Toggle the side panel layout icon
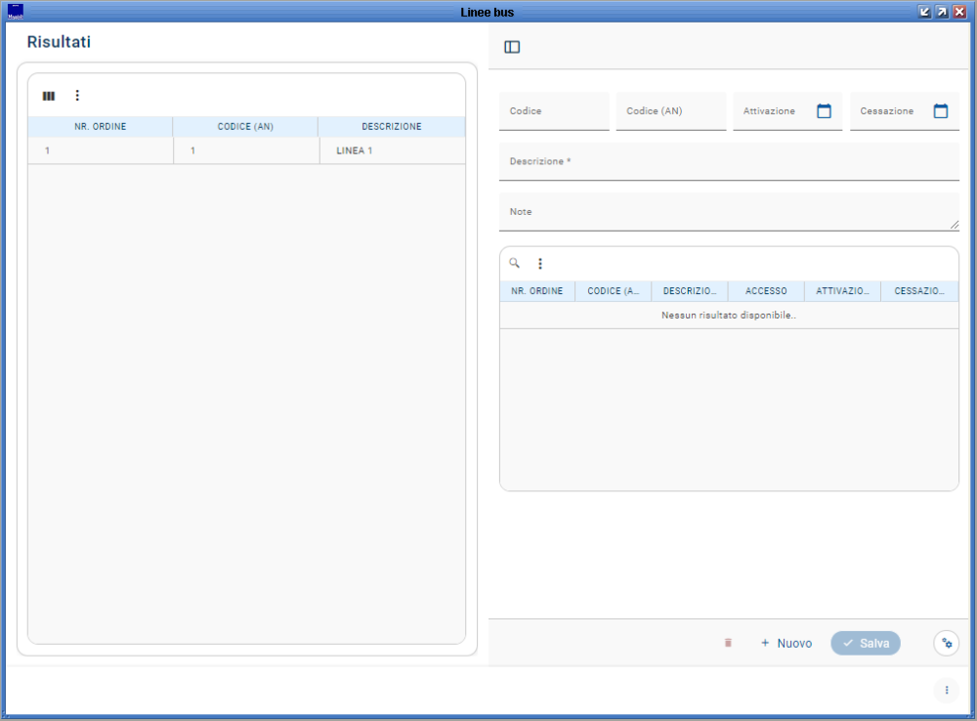Screen dimensions: 977x721 512,47
